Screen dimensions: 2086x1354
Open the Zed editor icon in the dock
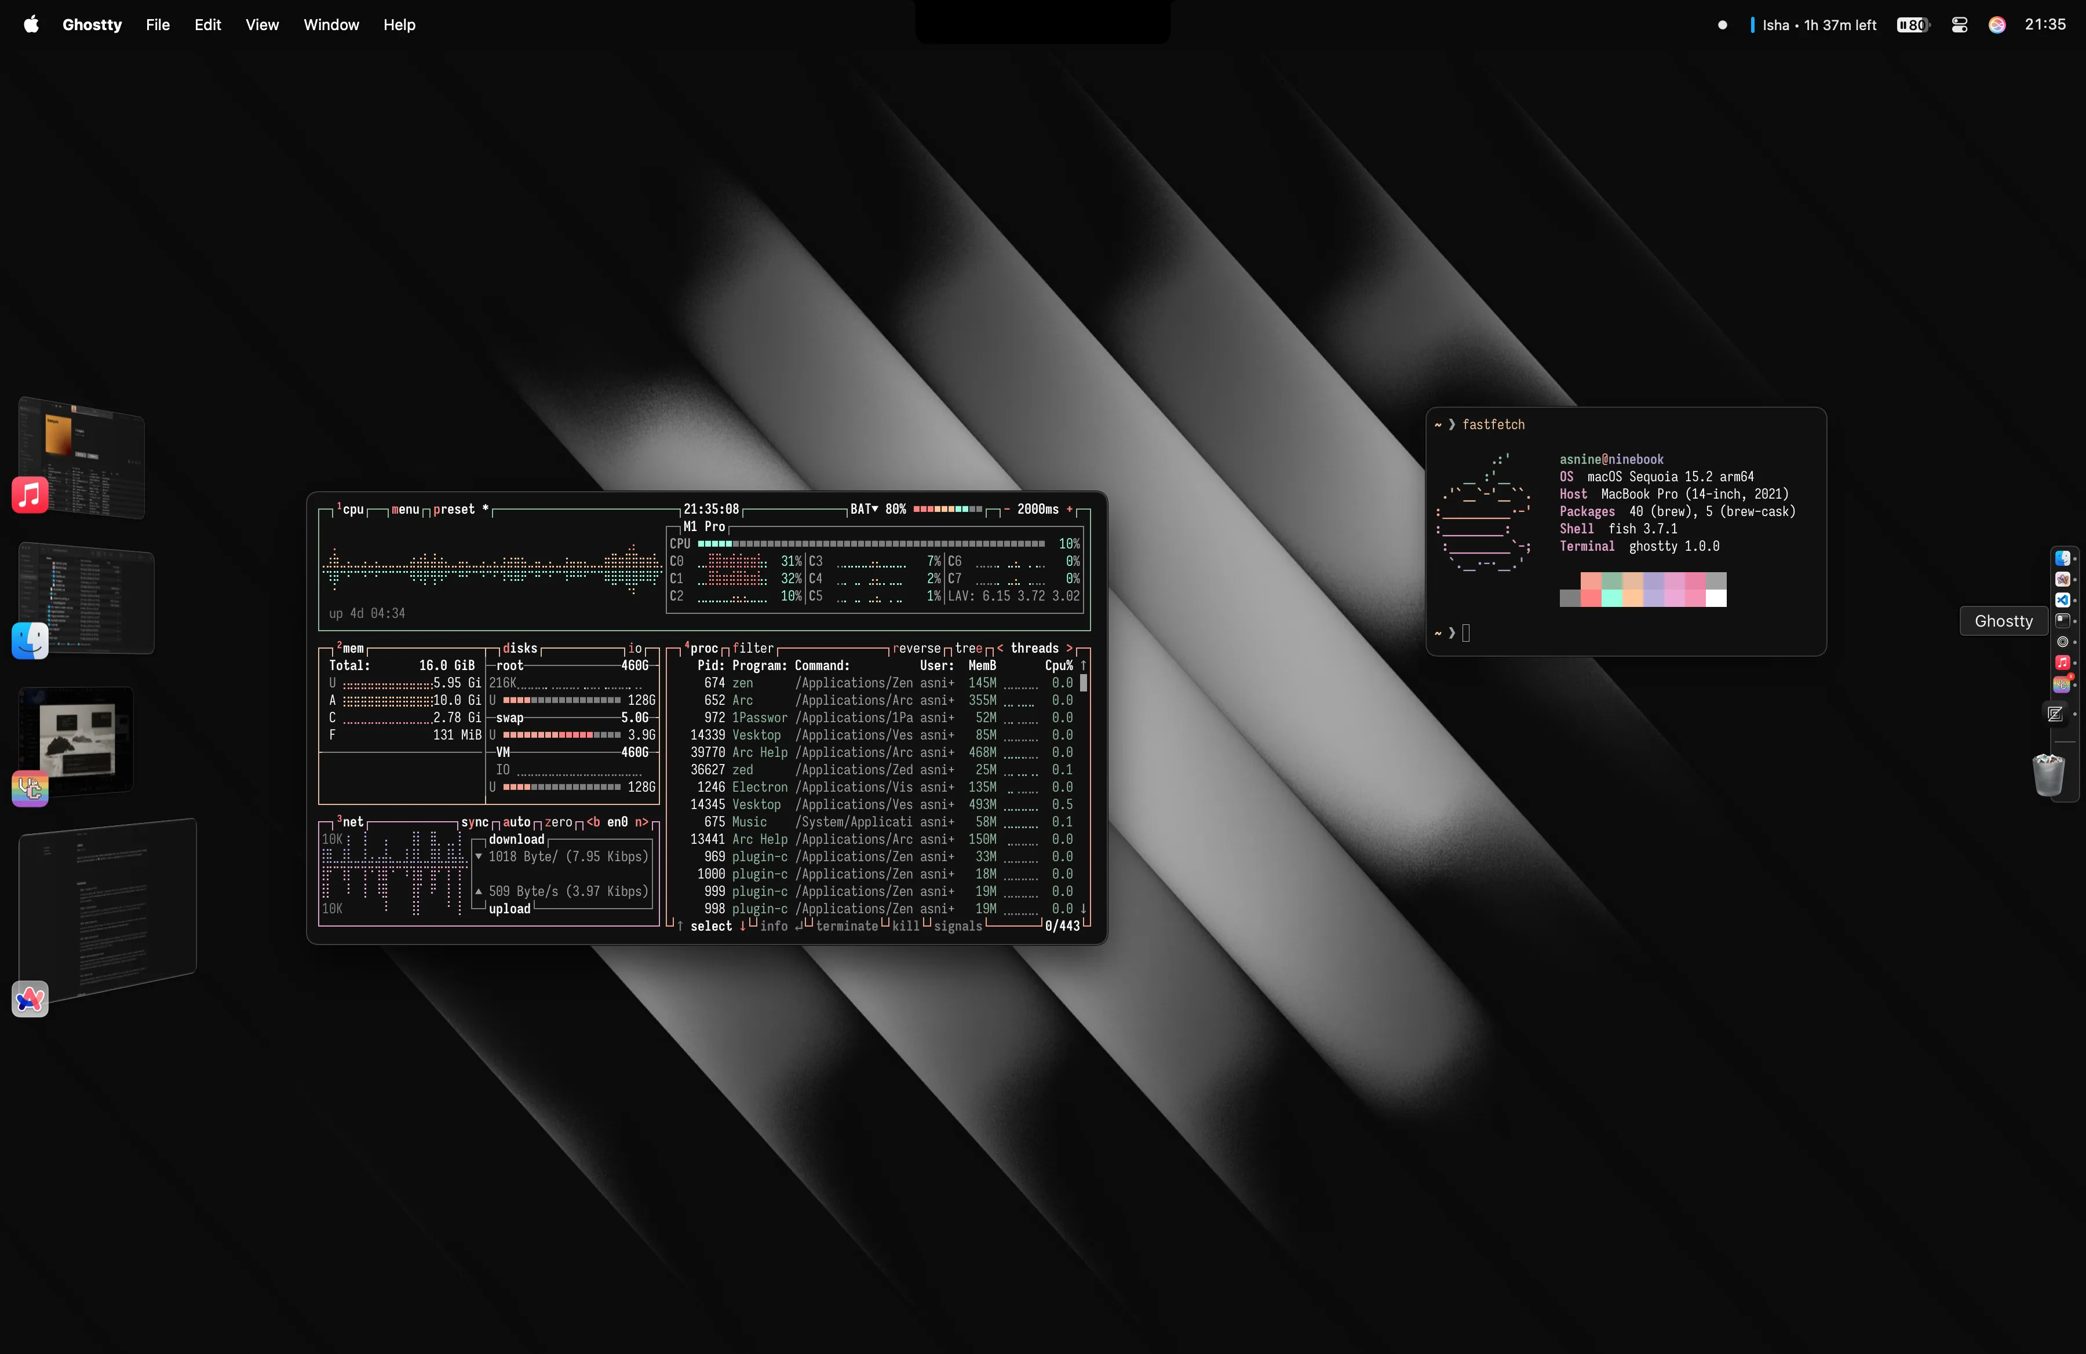[2056, 713]
